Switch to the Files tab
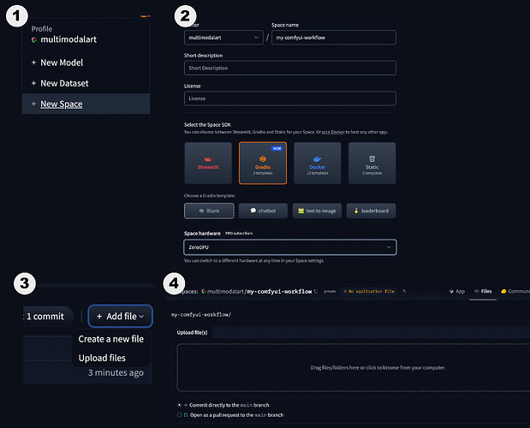This screenshot has height=428, width=530. (484, 291)
